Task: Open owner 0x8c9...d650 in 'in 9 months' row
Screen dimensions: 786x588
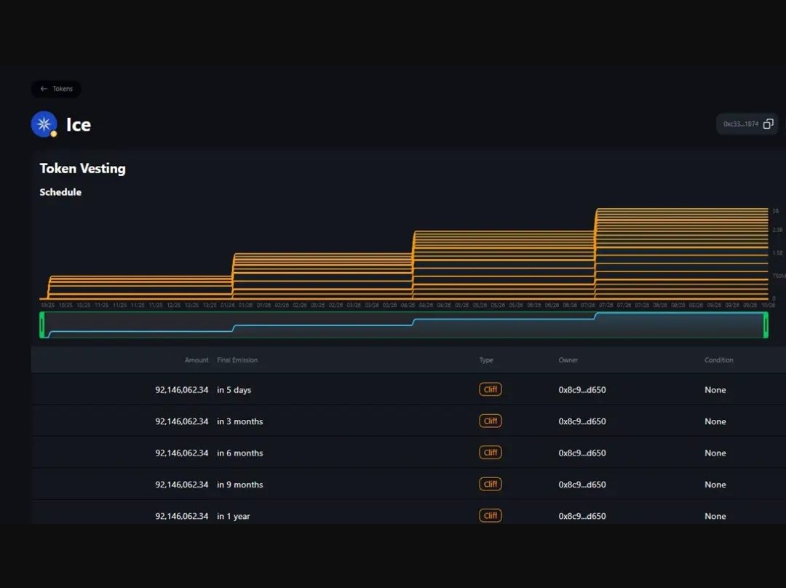Action: click(x=582, y=485)
